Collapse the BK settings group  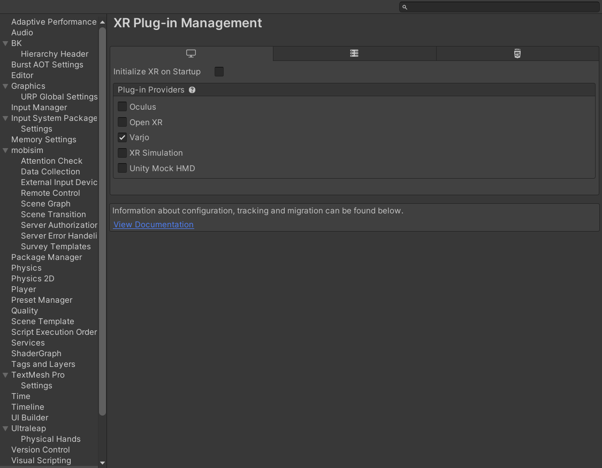pyautogui.click(x=5, y=43)
